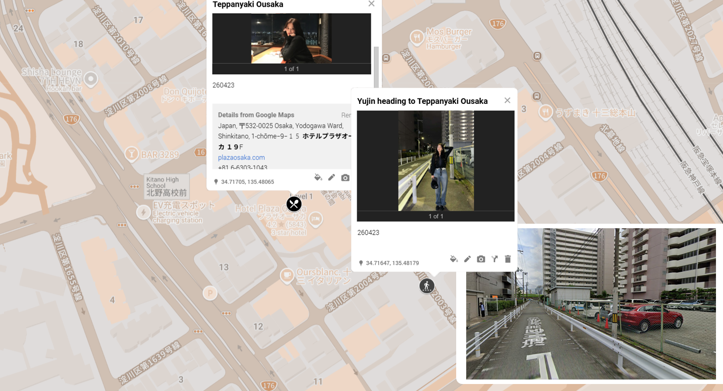Viewport: 723px width, 391px height.
Task: Click the うずまき restaurant fork-and-knife icon
Action: click(x=545, y=112)
